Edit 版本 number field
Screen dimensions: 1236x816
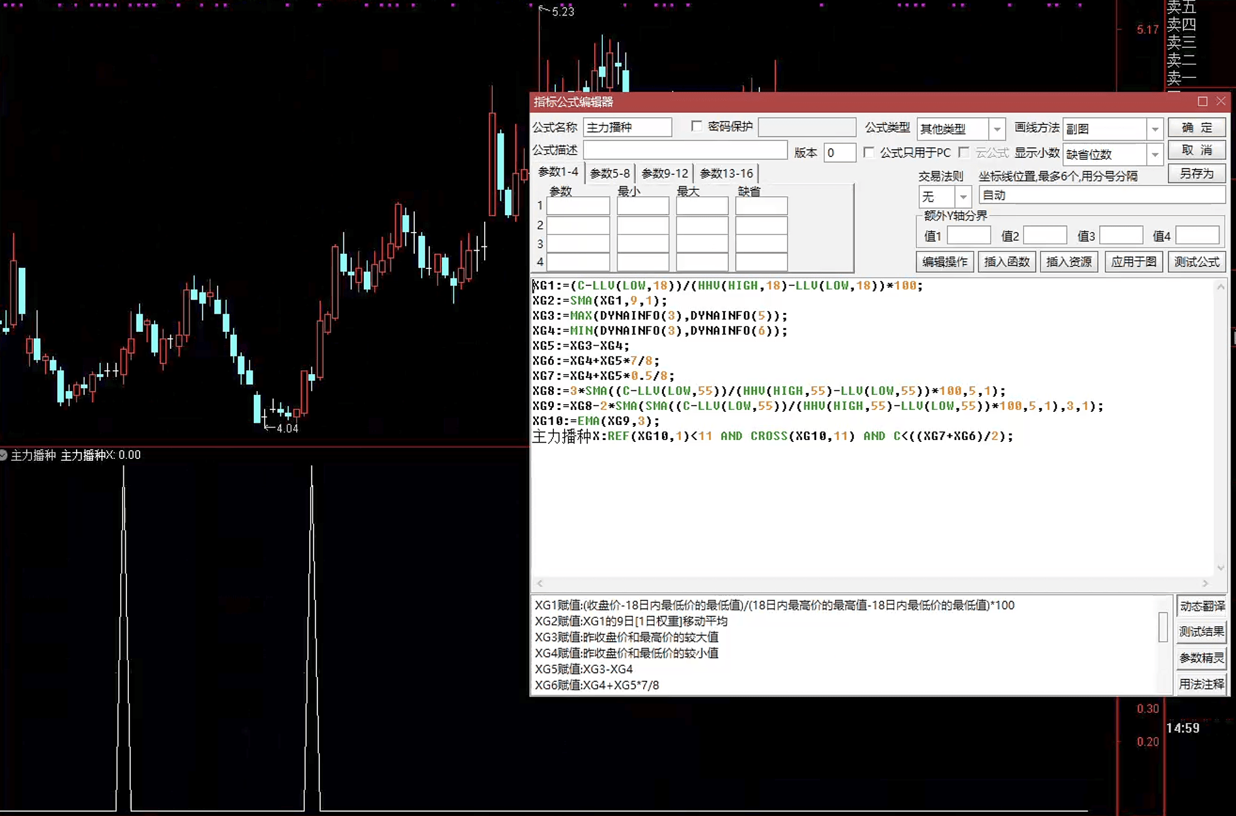point(840,153)
